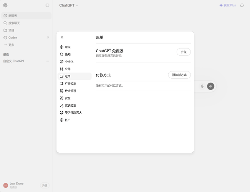
Task: Click the Codex icon in sidebar
Action: (x=5, y=38)
